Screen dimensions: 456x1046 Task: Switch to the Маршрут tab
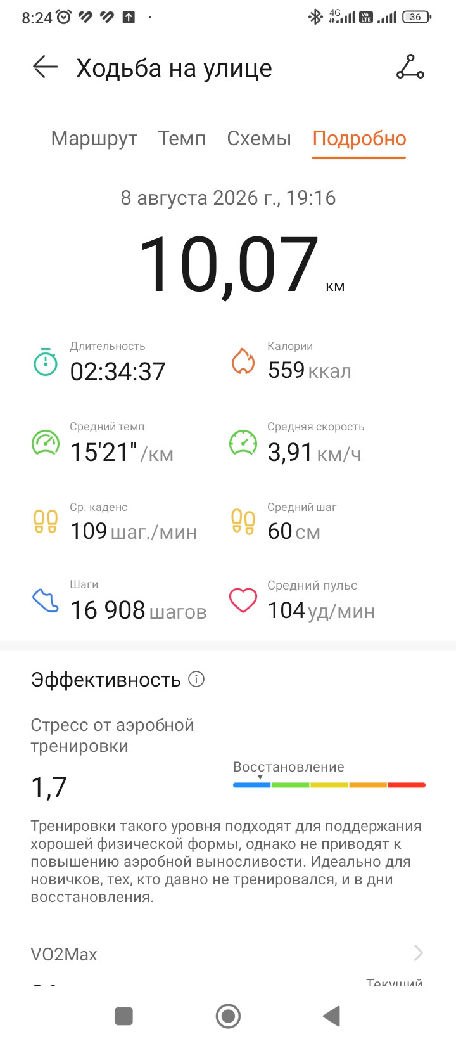(x=94, y=138)
